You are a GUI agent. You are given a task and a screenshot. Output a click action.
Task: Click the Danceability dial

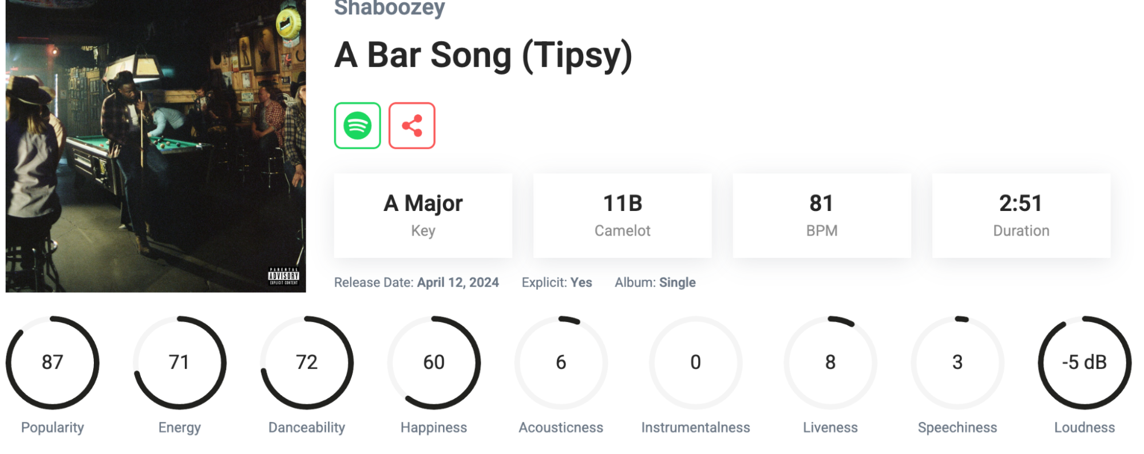pos(307,362)
